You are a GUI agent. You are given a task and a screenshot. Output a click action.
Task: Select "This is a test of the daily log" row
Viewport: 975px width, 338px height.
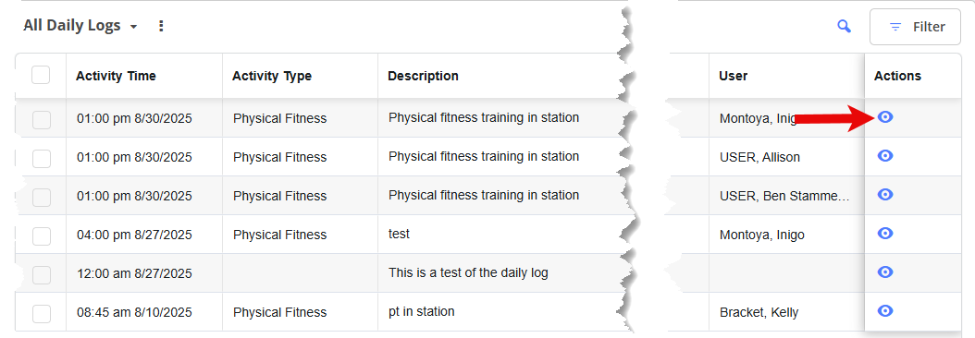(468, 272)
